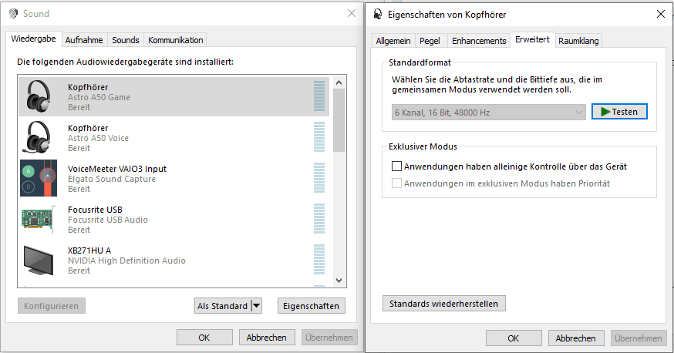Select the VoiceMeeter VAIO3 Input icon
Image resolution: width=674 pixels, height=353 pixels.
39,178
